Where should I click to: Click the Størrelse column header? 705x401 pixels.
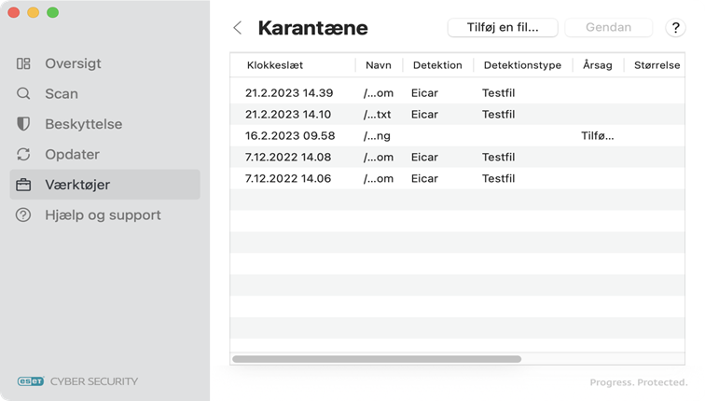pyautogui.click(x=657, y=65)
